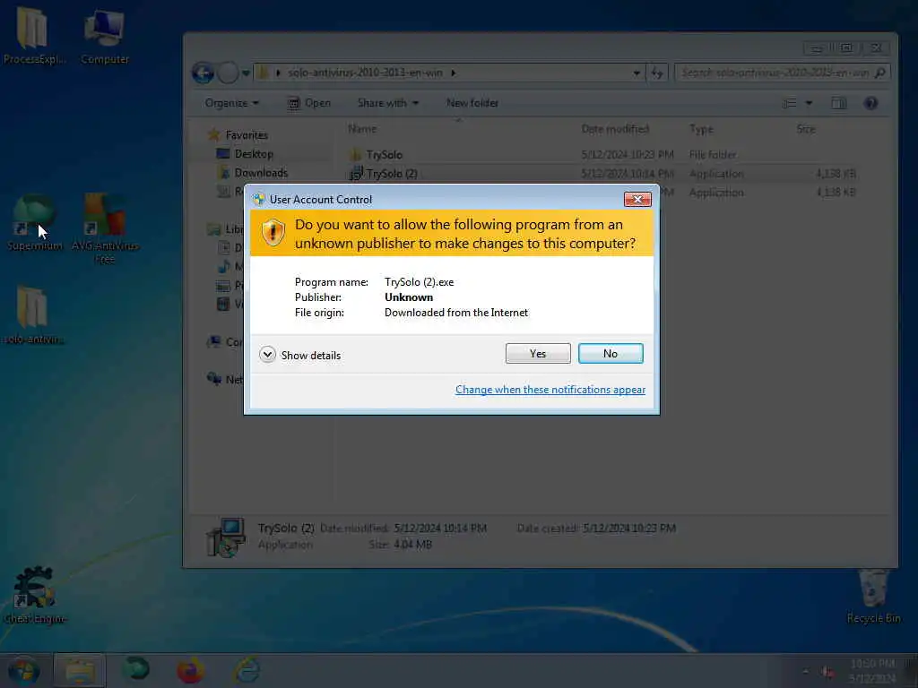Click the Explorer help question mark icon
The image size is (918, 688).
click(x=870, y=104)
